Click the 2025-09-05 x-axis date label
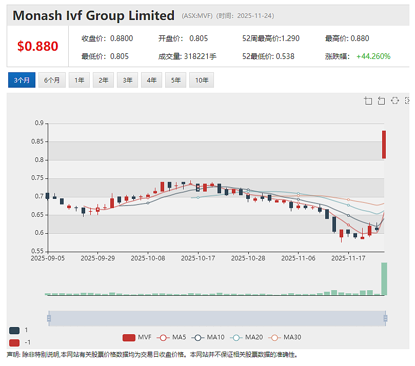Viewport: 415px width, 366px height. 48,258
